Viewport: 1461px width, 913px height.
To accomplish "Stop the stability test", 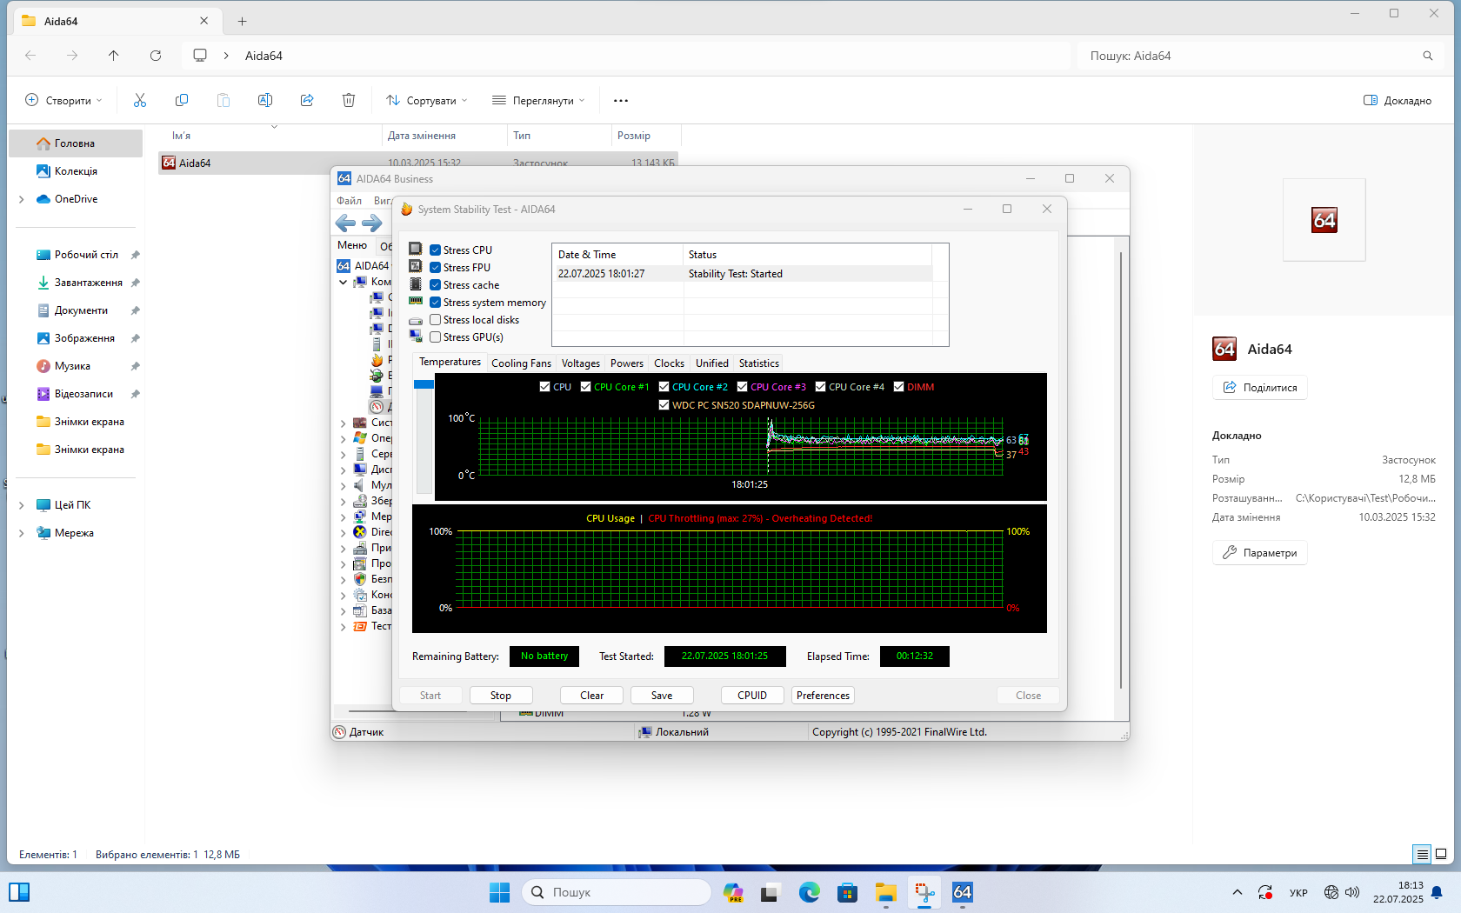I will pyautogui.click(x=500, y=696).
